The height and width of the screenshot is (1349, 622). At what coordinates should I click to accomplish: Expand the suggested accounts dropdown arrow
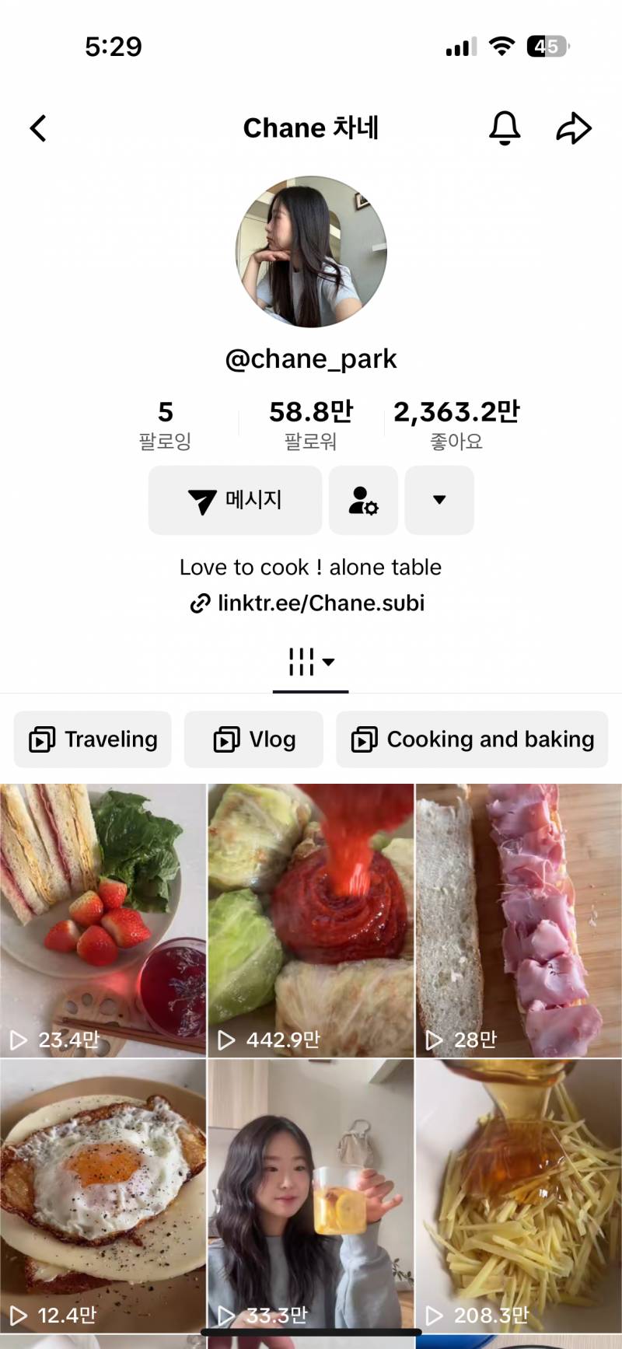click(x=439, y=500)
